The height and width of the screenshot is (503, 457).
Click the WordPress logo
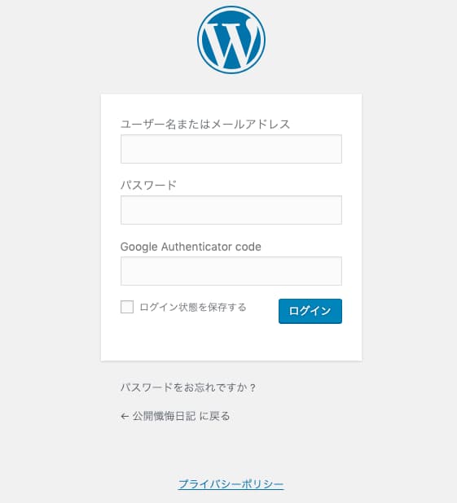[231, 40]
